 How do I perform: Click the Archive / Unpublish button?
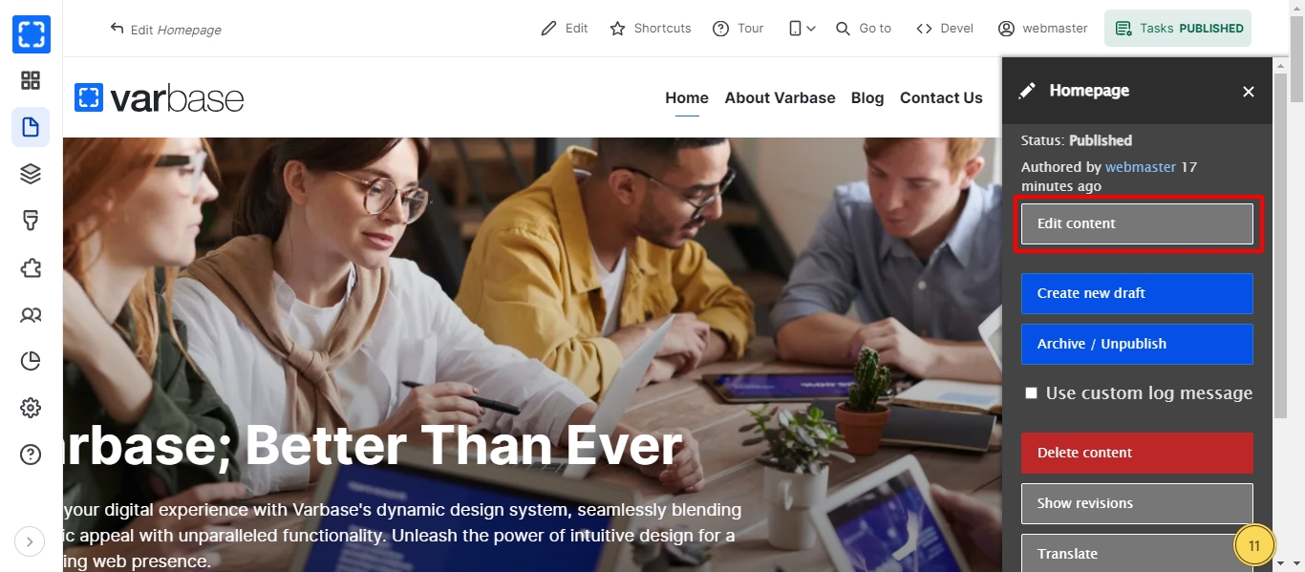tap(1137, 344)
